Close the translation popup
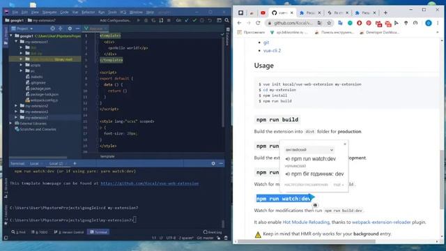 (x=345, y=144)
